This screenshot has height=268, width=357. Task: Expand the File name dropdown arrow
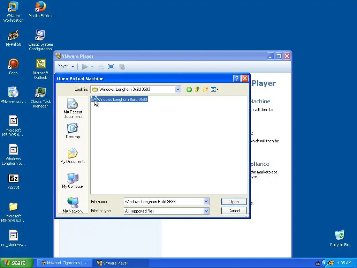click(206, 201)
